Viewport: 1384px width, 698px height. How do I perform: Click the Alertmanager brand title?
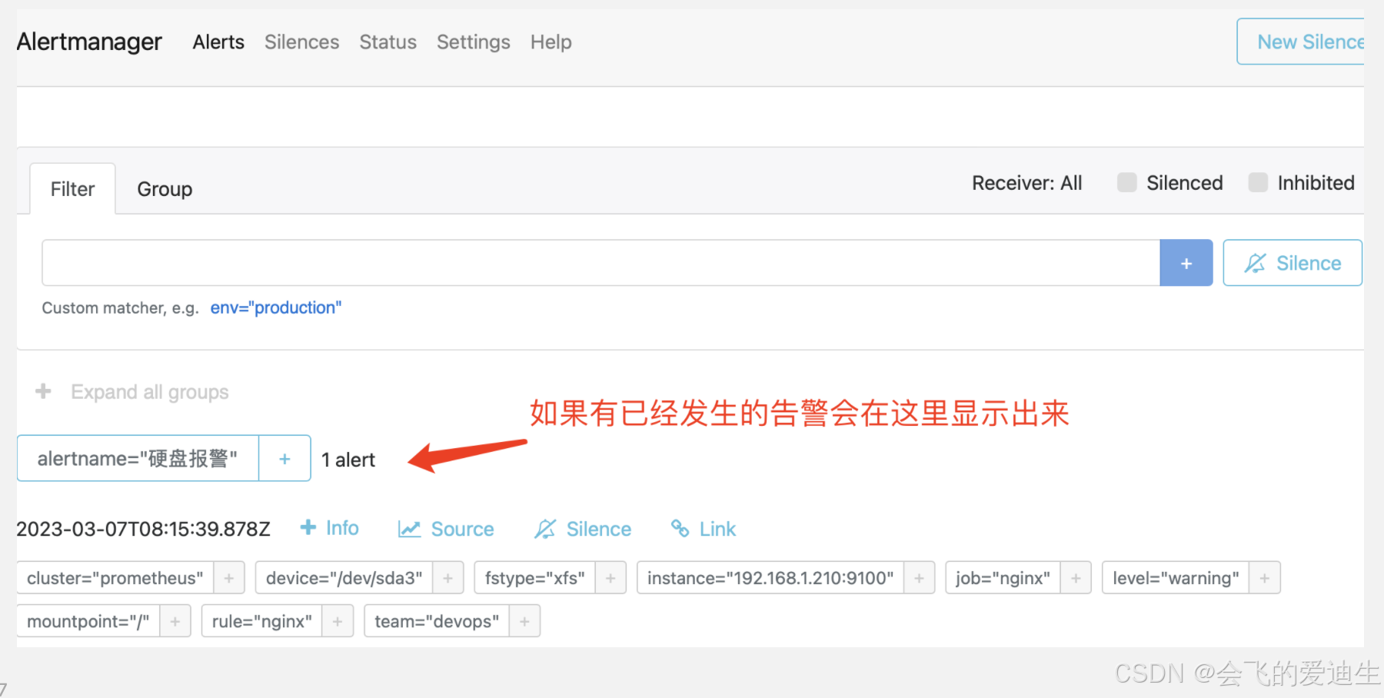[89, 42]
